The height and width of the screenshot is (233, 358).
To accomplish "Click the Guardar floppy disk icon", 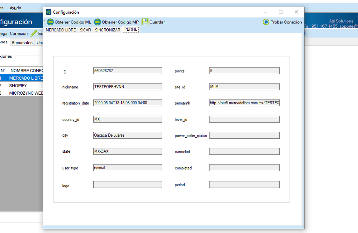I will point(145,22).
